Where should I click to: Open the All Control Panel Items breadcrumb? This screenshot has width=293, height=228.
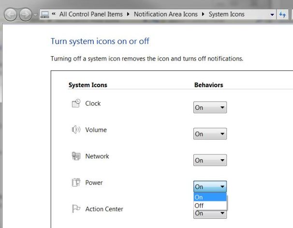click(91, 14)
